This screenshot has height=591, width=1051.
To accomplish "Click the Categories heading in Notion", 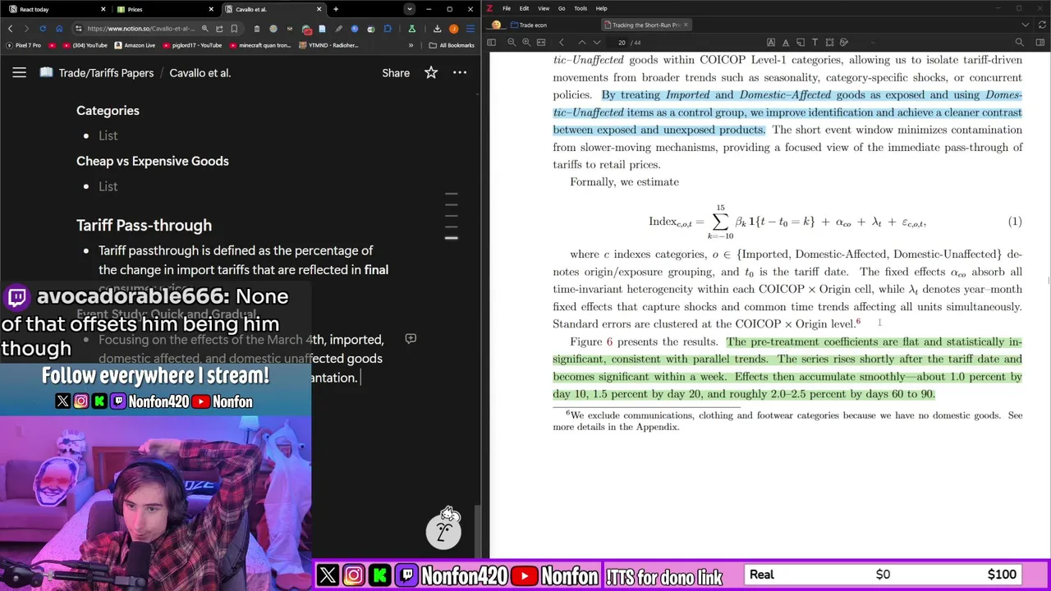I will [x=108, y=110].
